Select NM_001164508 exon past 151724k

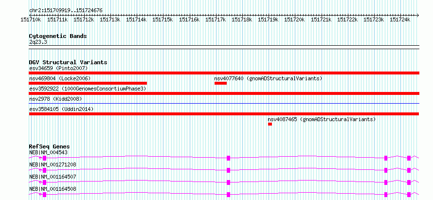(409, 195)
